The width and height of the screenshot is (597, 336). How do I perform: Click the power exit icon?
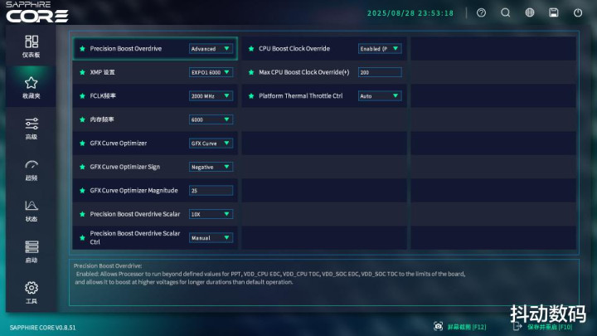click(578, 13)
